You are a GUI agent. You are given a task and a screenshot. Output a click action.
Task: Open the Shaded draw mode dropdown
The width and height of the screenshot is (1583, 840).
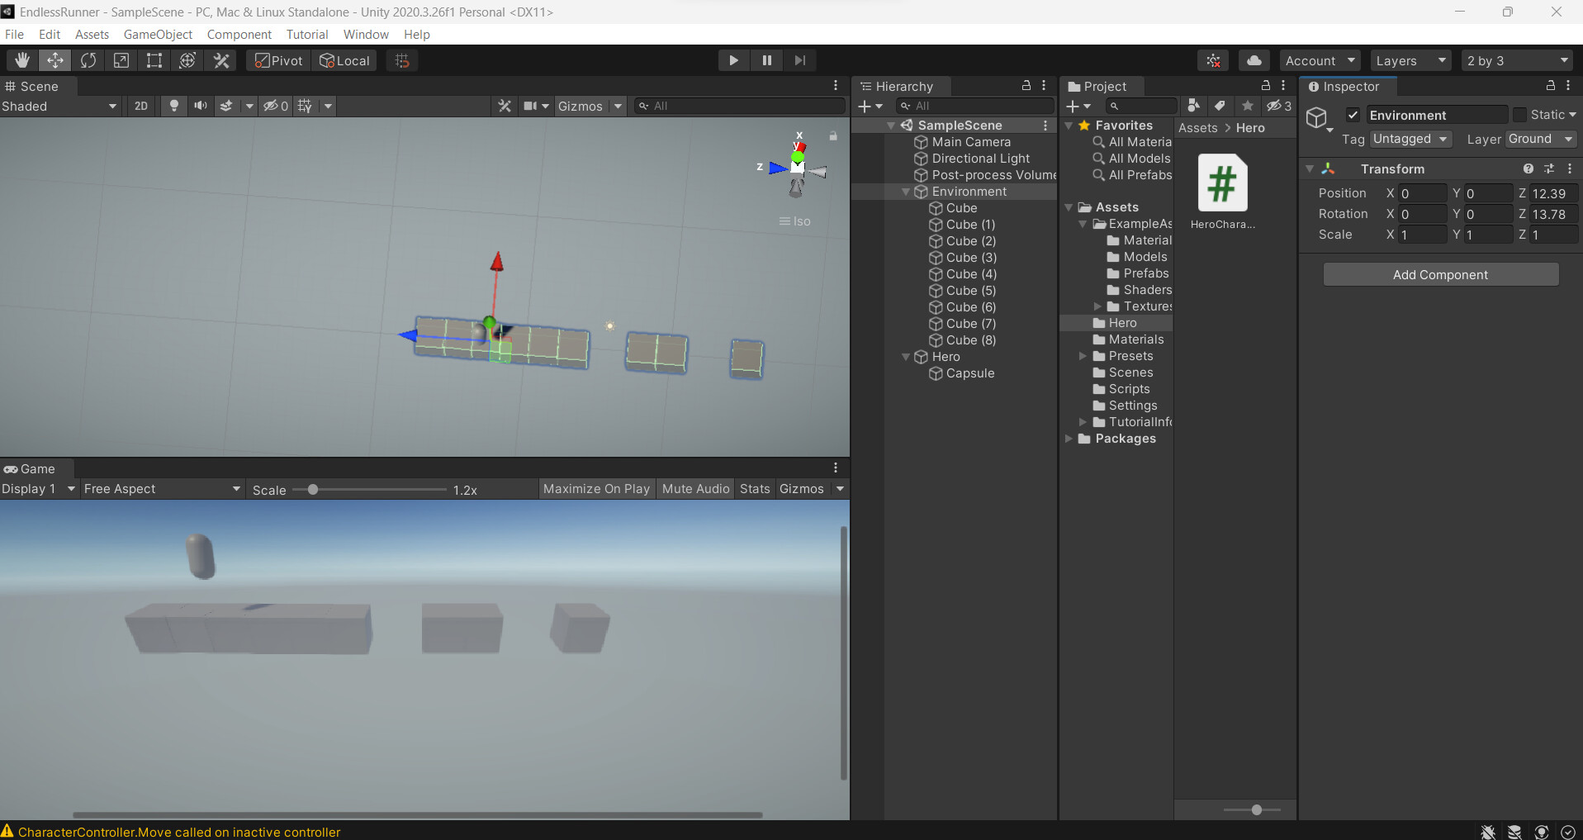(58, 106)
